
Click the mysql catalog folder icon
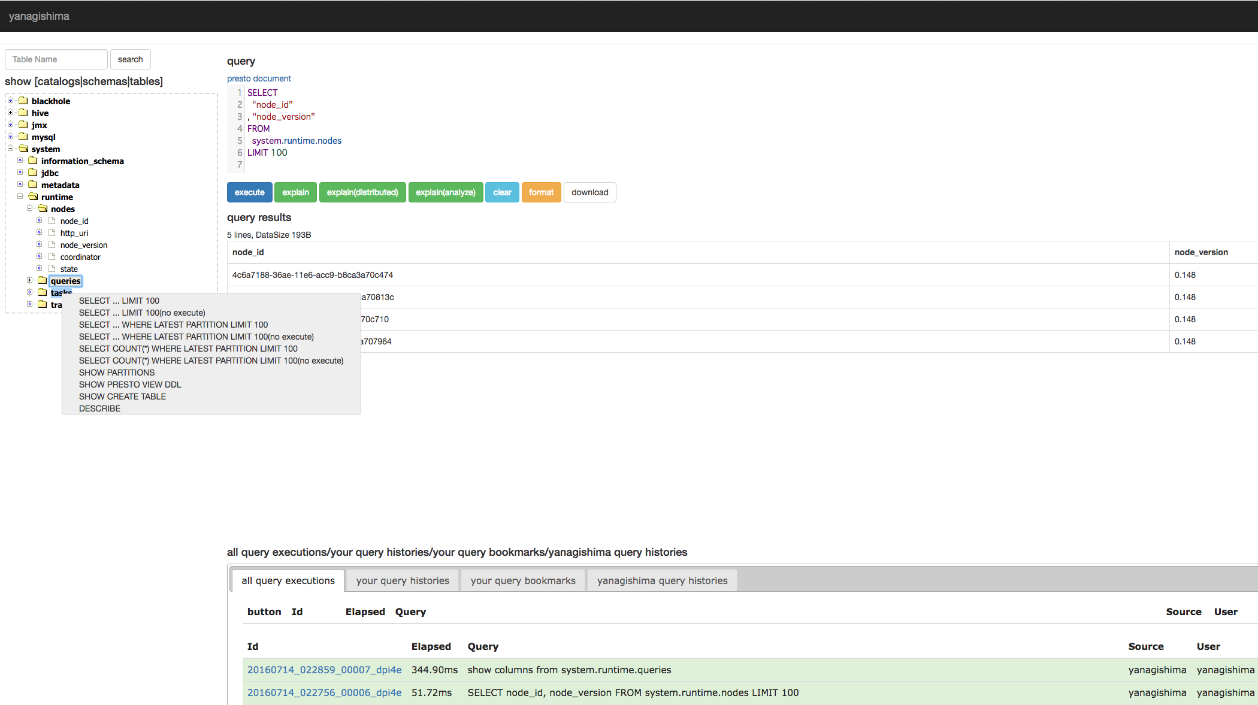[23, 137]
